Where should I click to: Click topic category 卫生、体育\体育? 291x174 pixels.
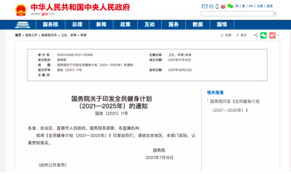pyautogui.click(x=180, y=55)
